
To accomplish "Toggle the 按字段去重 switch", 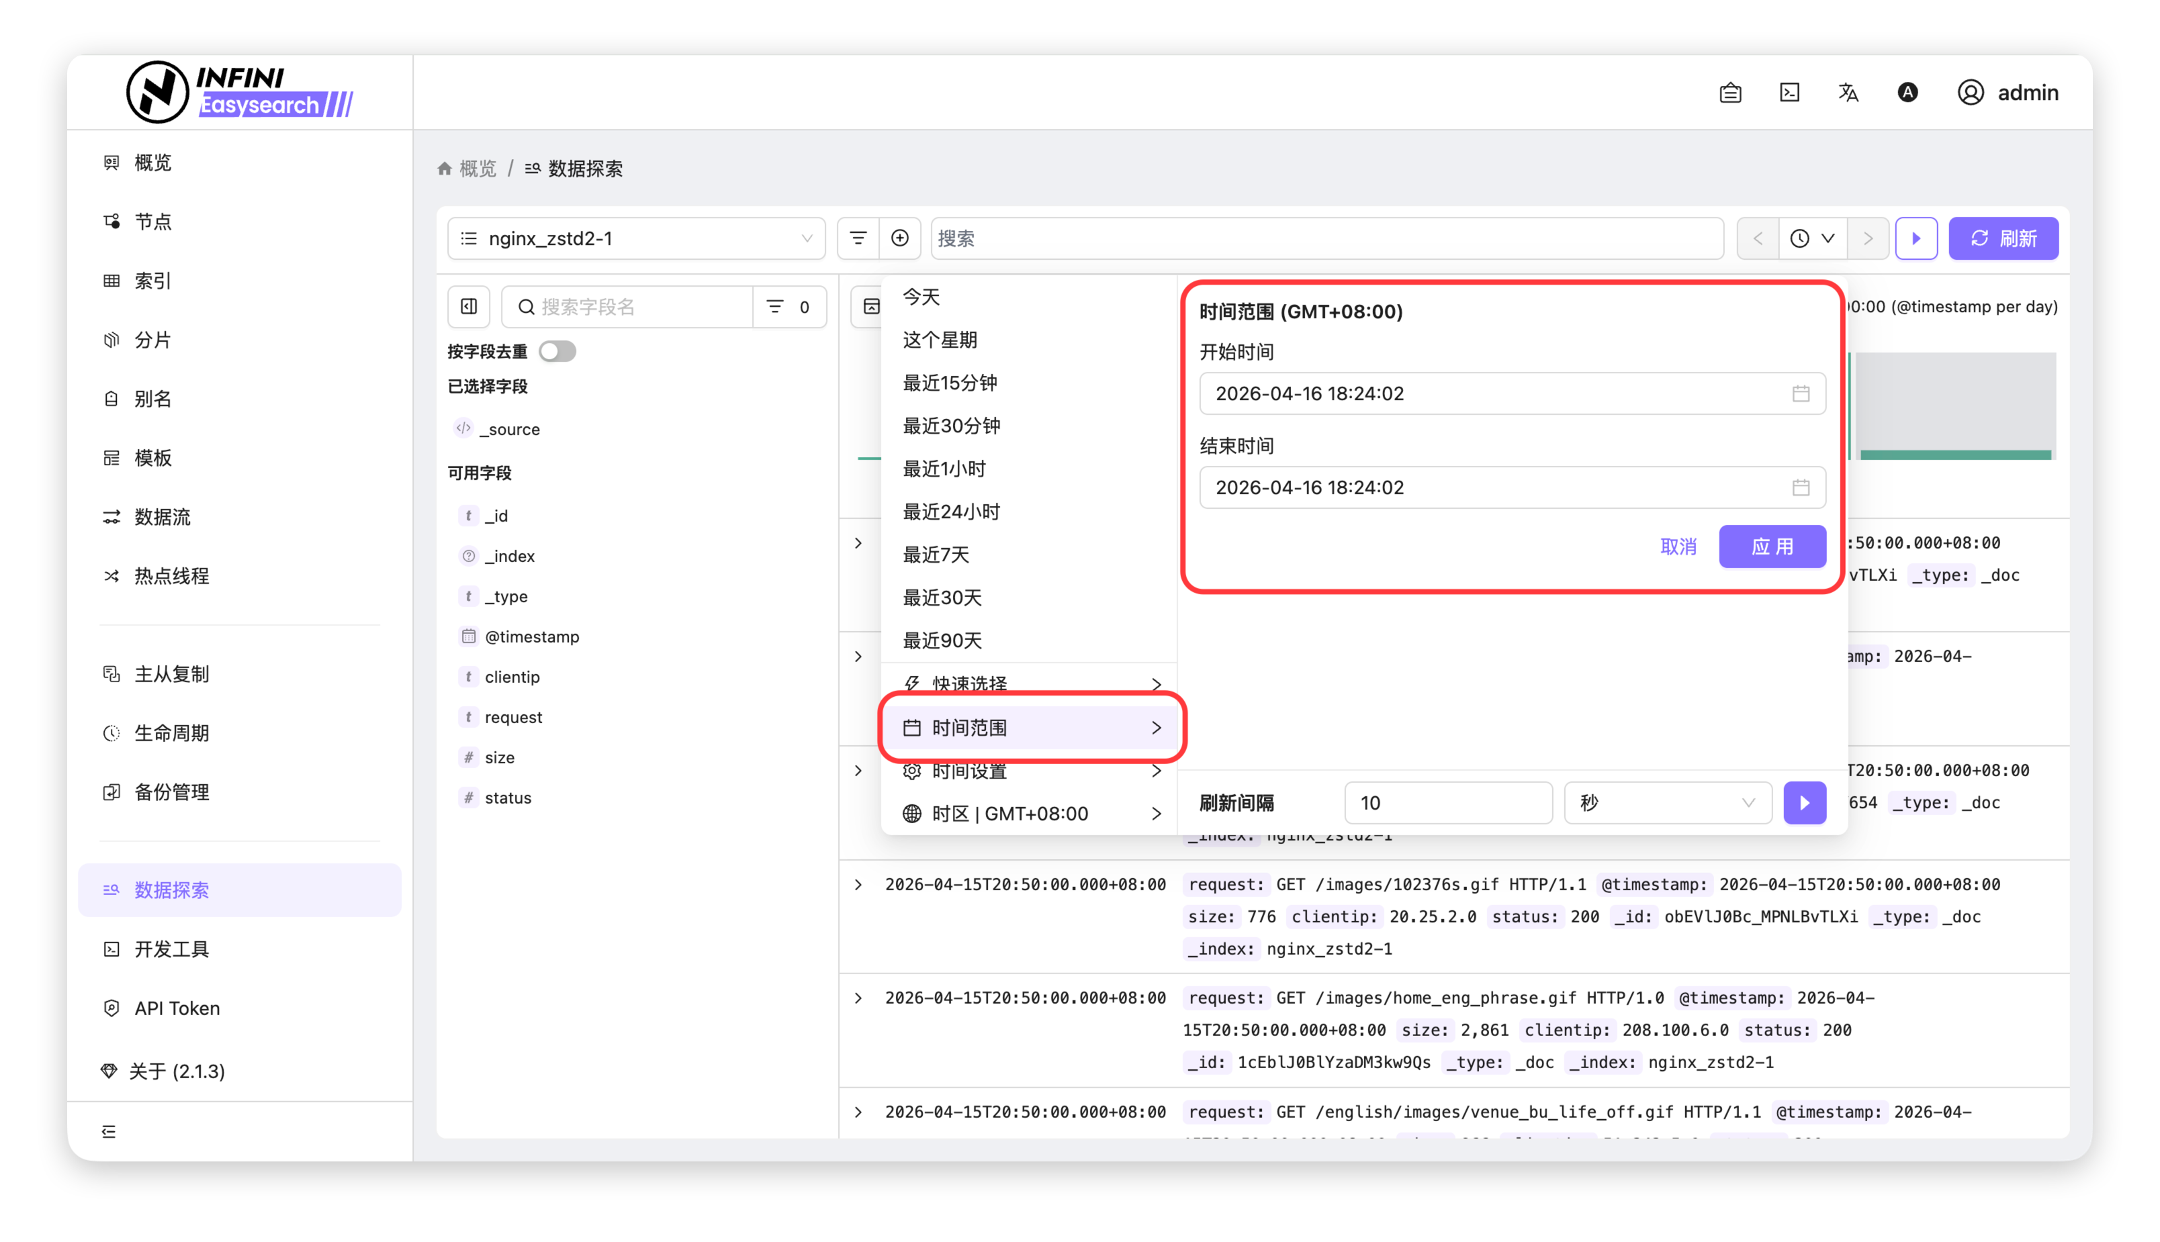I will 557,351.
